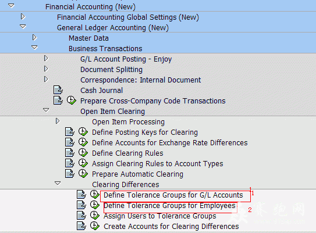Execute activity icon for Prepare Cross-Company Code Transactions
The image size is (316, 233).
click(x=72, y=100)
